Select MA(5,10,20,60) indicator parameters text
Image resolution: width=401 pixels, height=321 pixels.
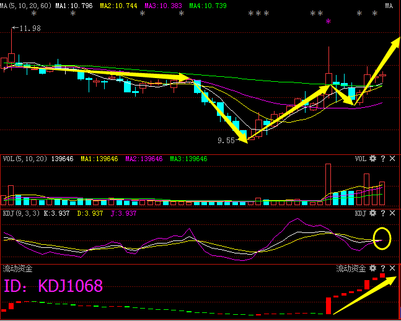tap(25, 6)
